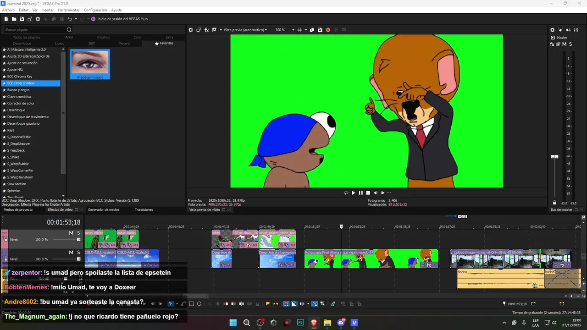Create a new project with the blank-page icon
The image size is (587, 330).
(6, 19)
